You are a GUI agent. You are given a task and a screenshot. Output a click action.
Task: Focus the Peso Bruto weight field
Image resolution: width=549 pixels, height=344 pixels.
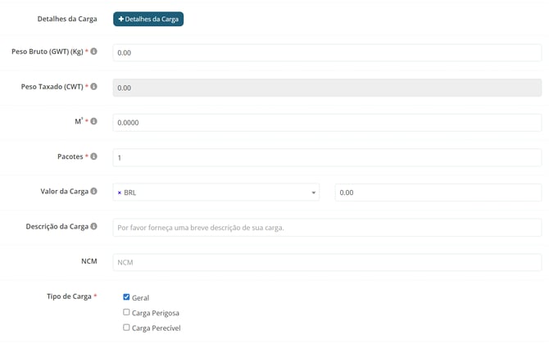click(x=327, y=52)
